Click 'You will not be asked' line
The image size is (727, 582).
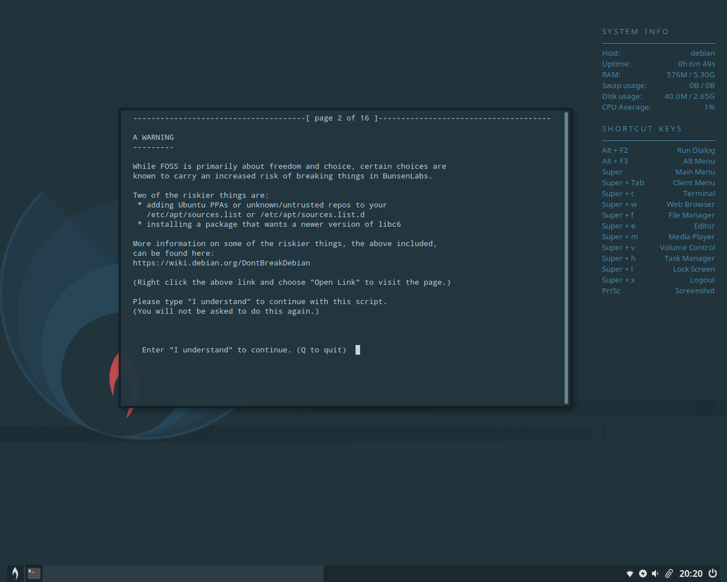pos(226,311)
